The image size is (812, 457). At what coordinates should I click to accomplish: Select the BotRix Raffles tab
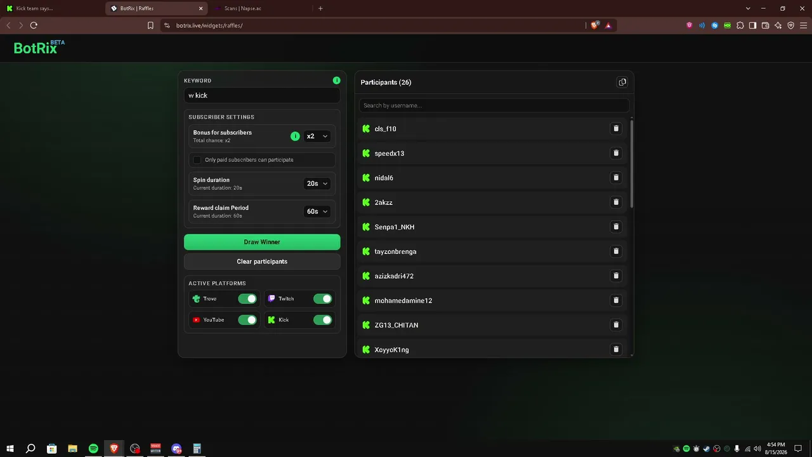coord(156,8)
